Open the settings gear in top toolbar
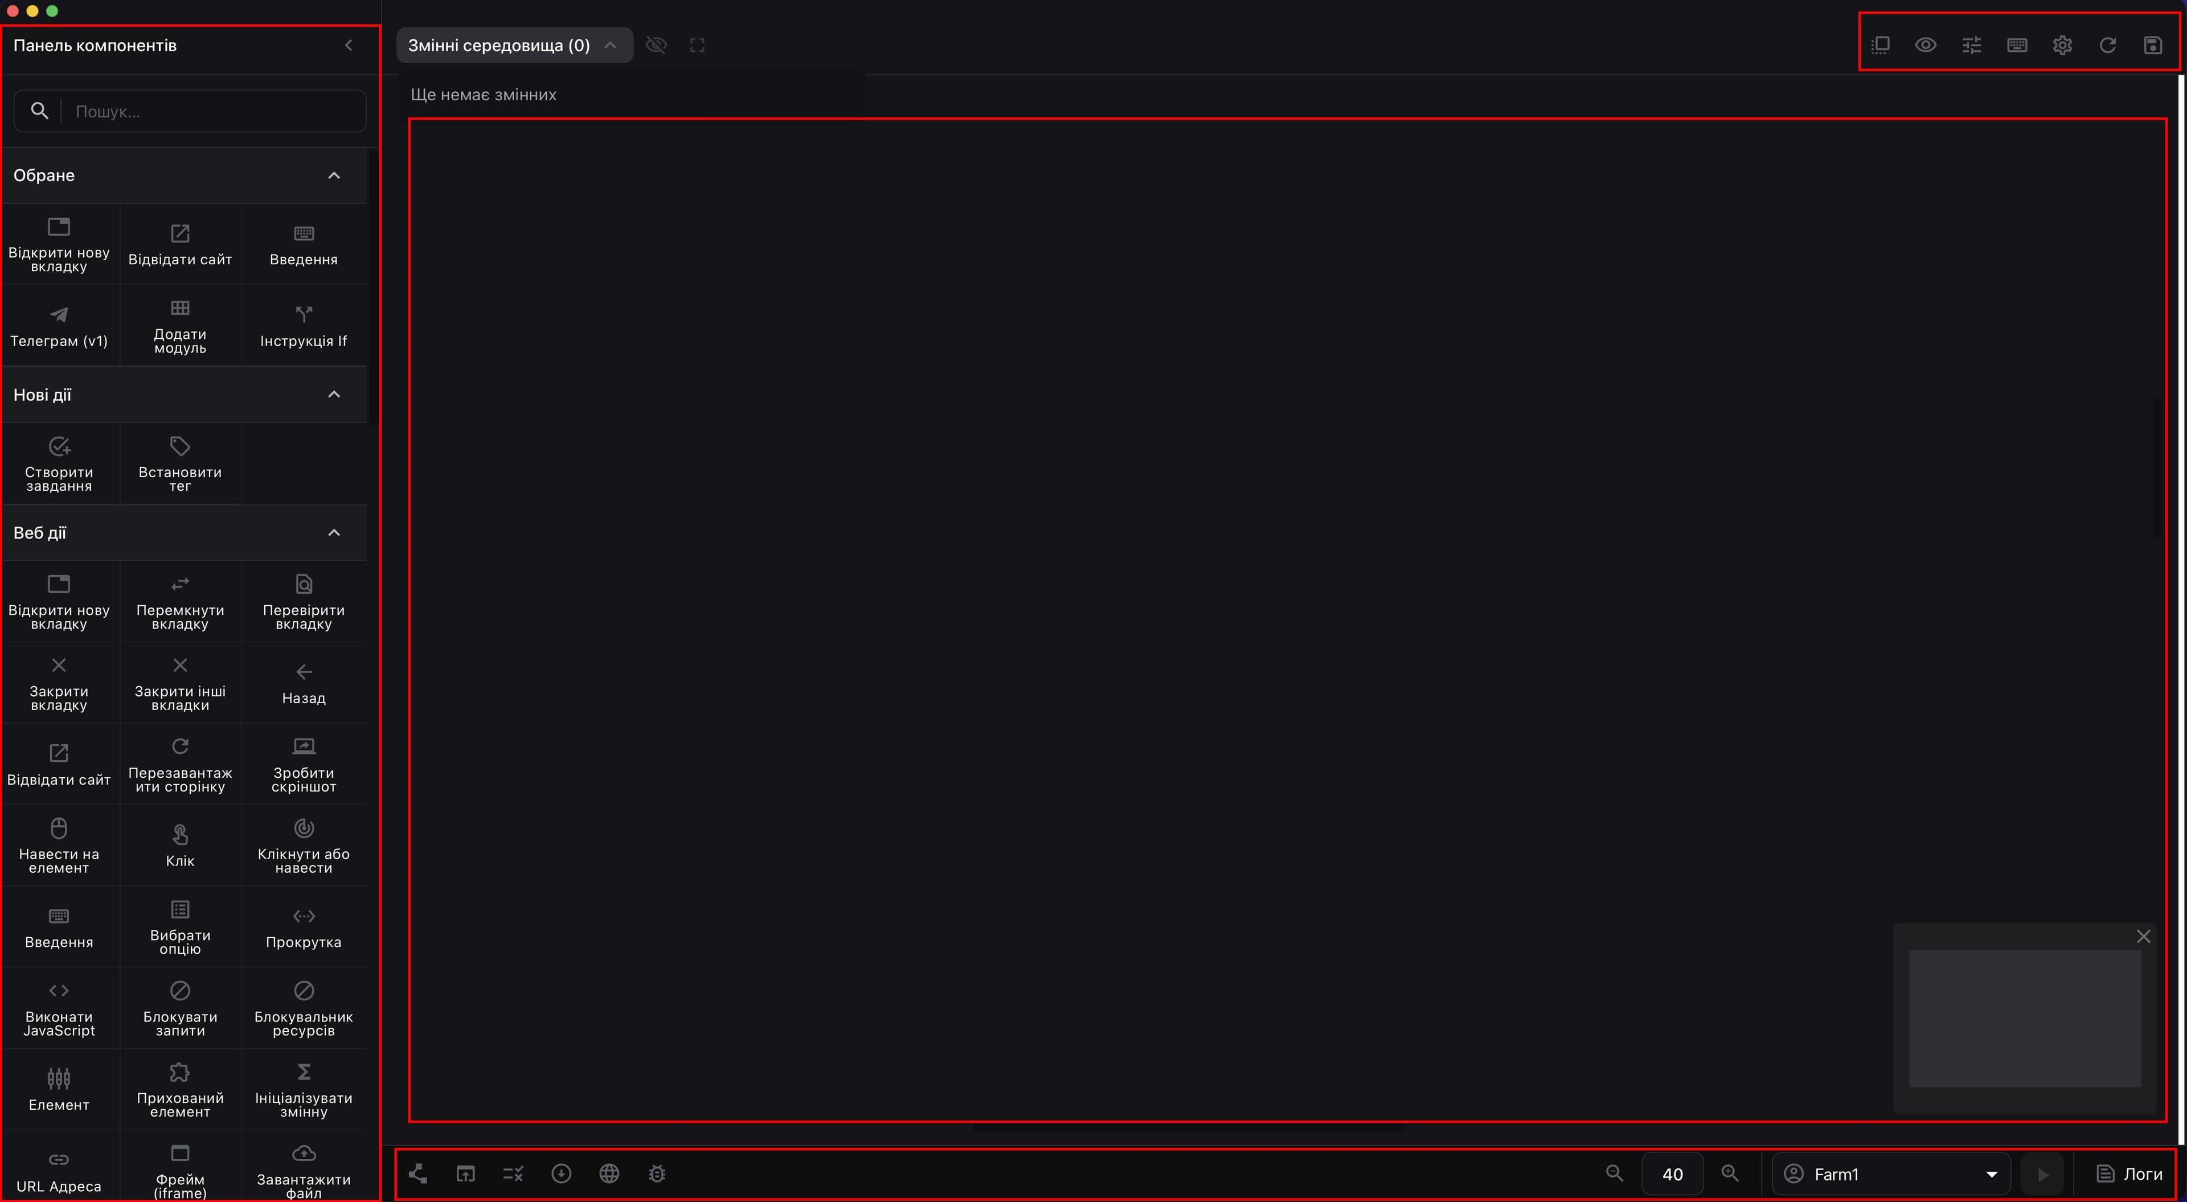The height and width of the screenshot is (1202, 2187). [x=2062, y=45]
